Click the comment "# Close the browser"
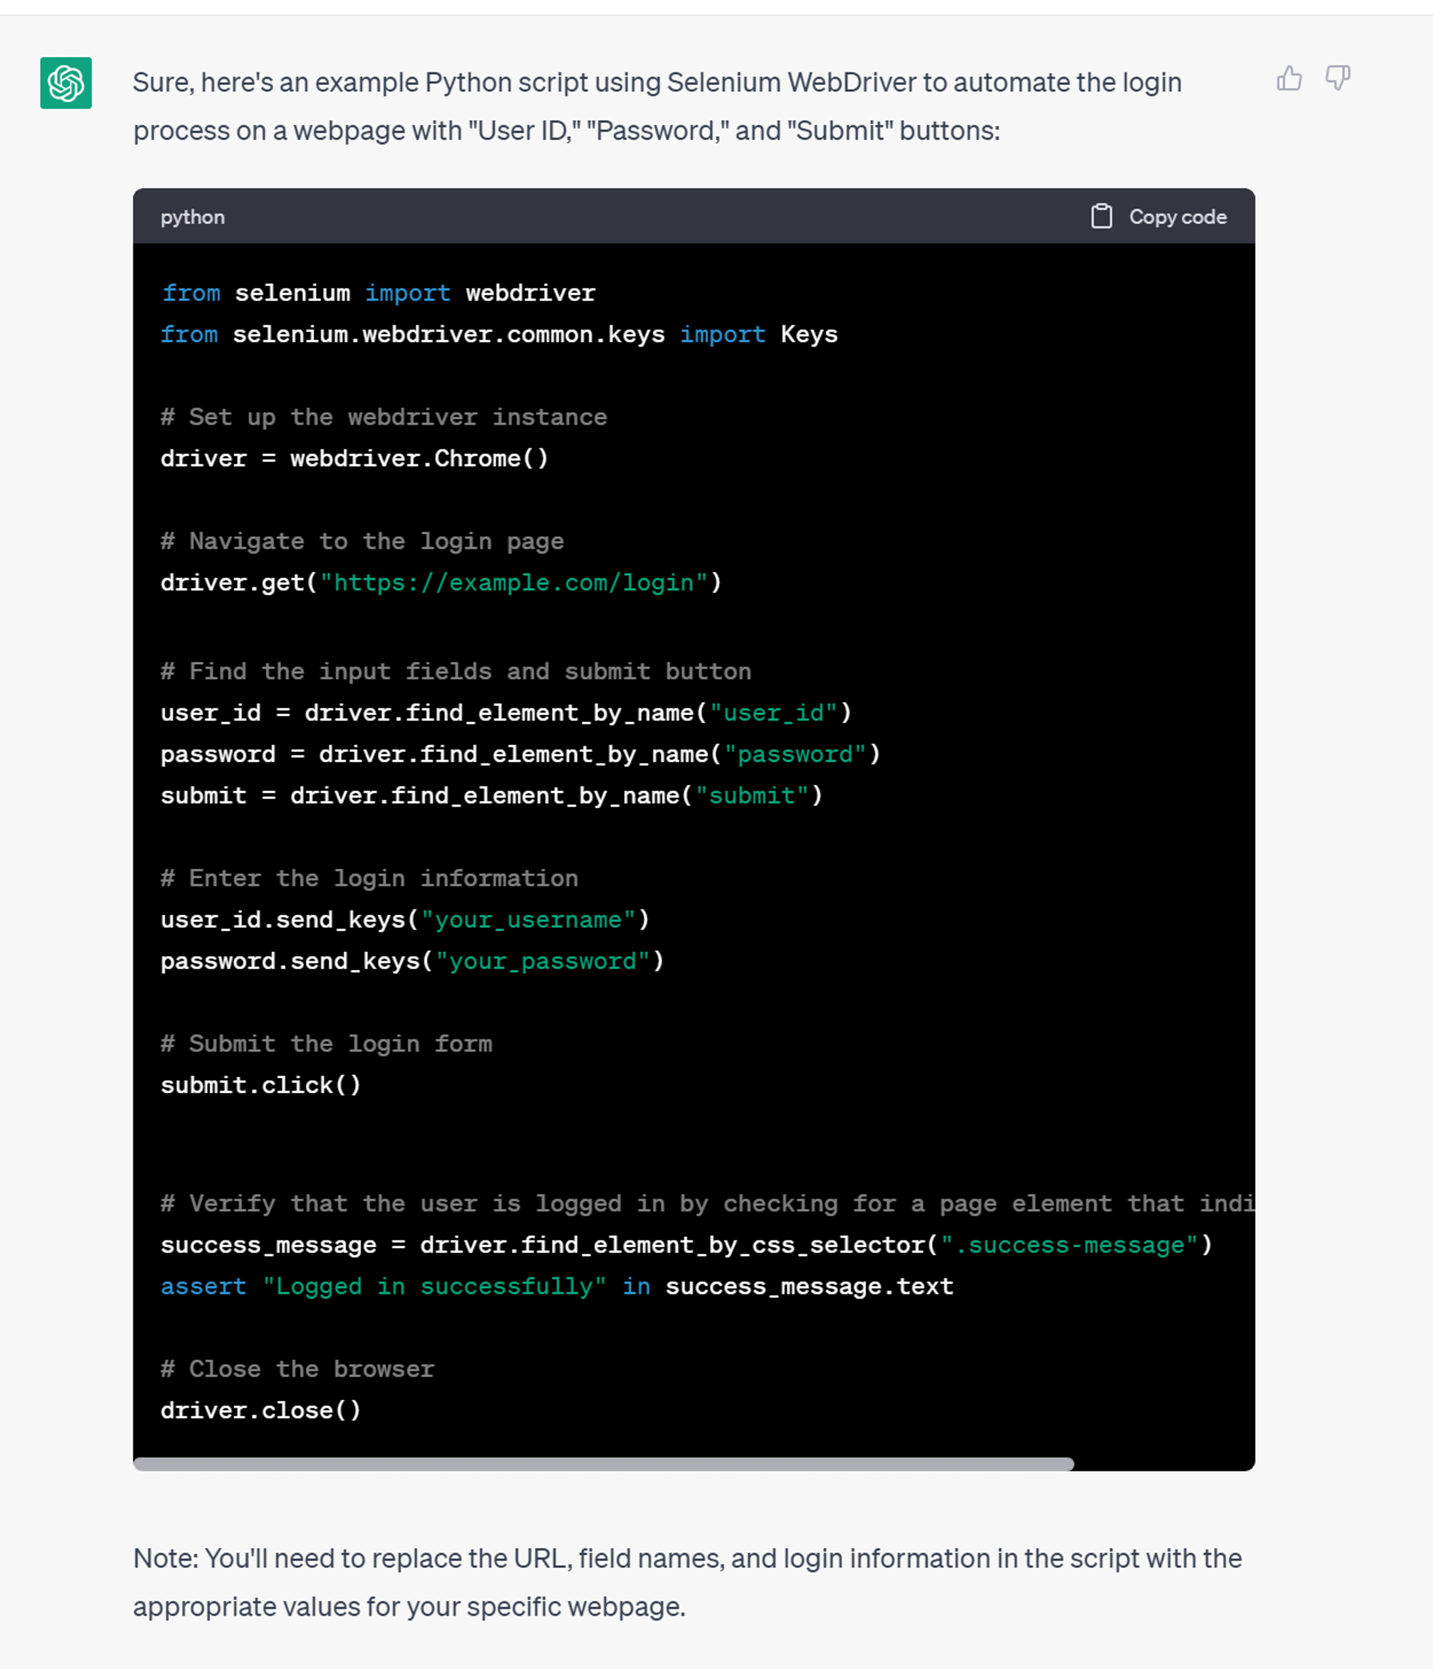The width and height of the screenshot is (1433, 1669). point(297,1369)
